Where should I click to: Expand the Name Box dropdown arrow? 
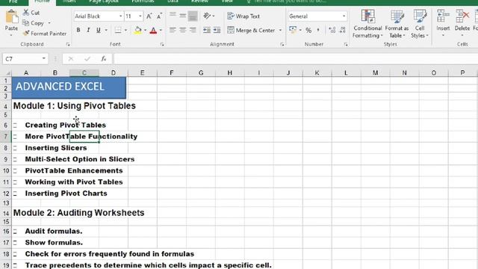[x=43, y=58]
